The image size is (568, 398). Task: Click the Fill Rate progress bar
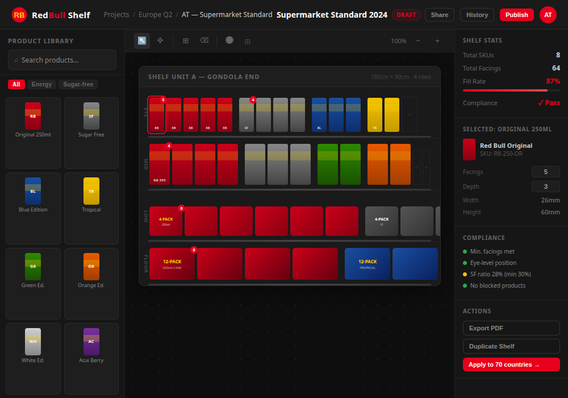pyautogui.click(x=511, y=90)
